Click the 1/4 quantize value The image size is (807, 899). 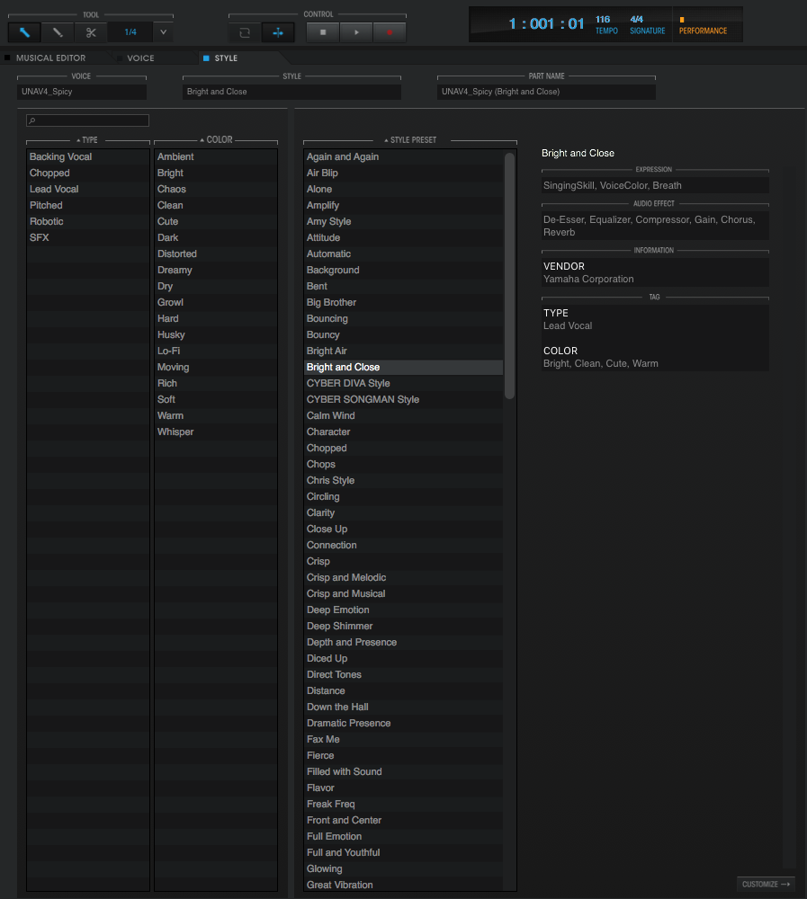pos(130,32)
